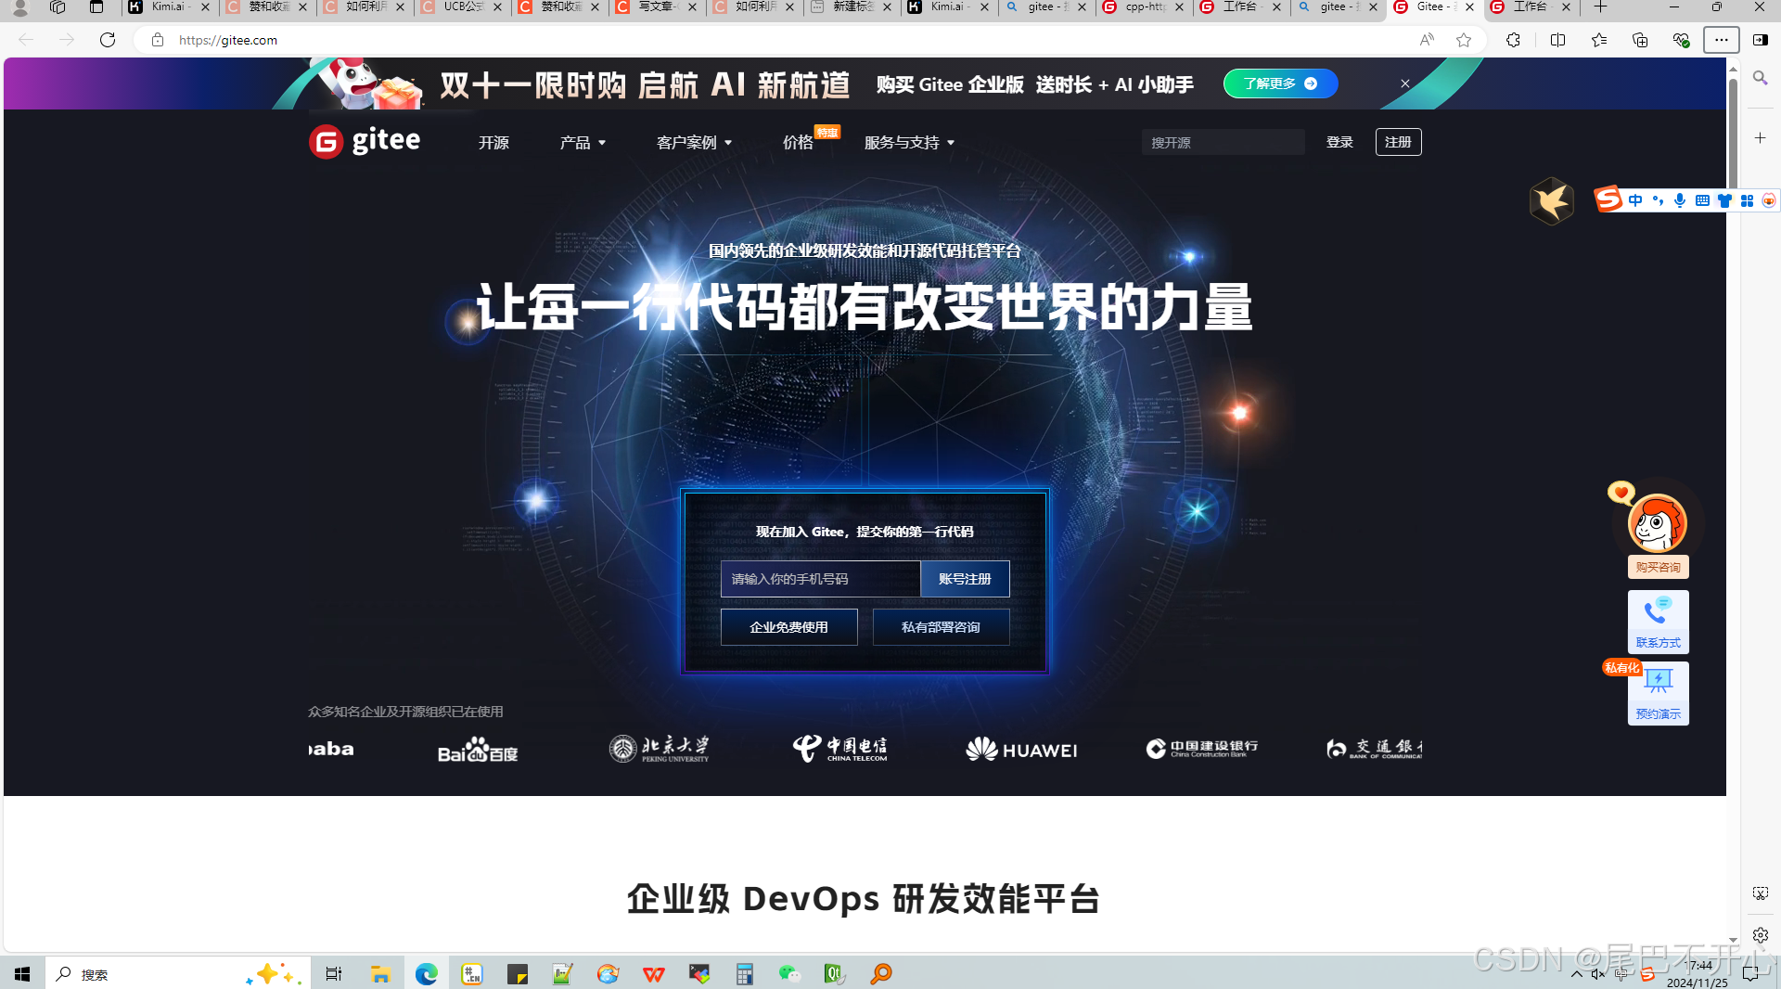The width and height of the screenshot is (1781, 989).
Task: Click the favorites star in the address bar
Action: pos(1464,40)
